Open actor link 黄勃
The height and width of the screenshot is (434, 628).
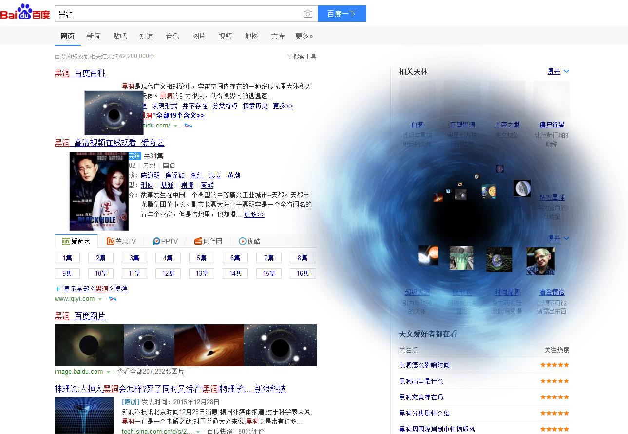pyautogui.click(x=234, y=176)
